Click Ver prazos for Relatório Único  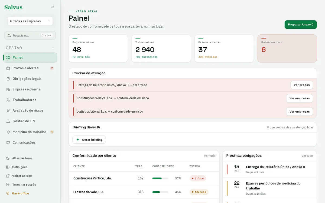click(302, 85)
